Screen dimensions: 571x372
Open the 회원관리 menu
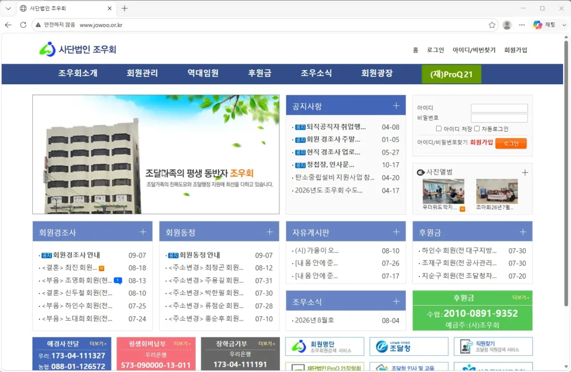pos(142,73)
